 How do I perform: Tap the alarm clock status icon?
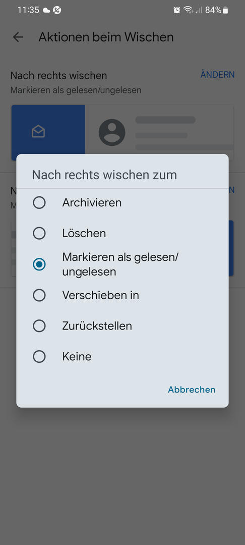pos(176,10)
